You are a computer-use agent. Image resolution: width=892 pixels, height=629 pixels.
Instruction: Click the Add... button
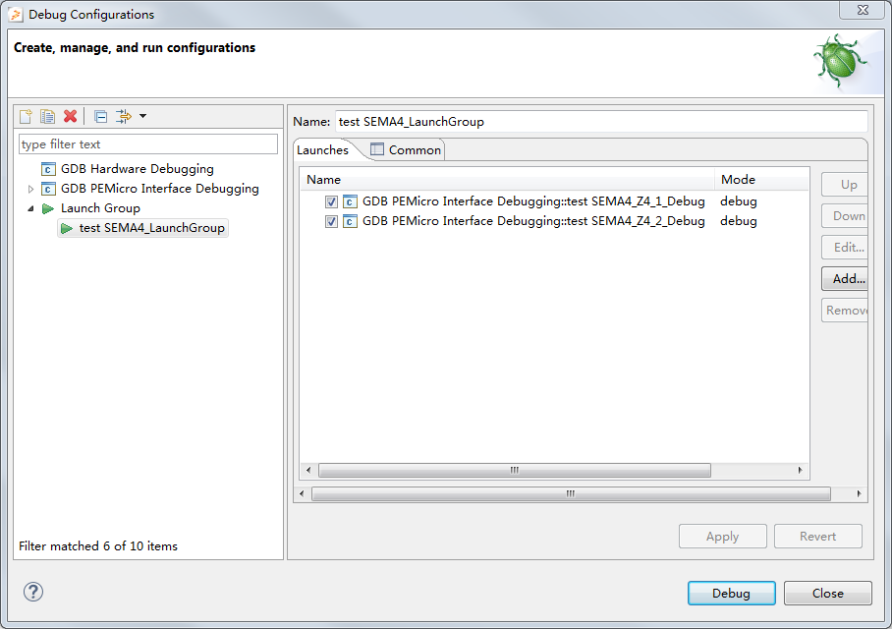845,278
